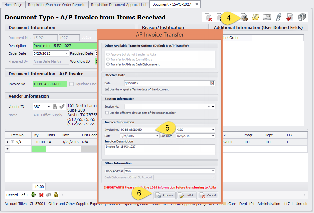Open attachments with the paperclip icon
The width and height of the screenshot is (314, 213).
[x=278, y=18]
